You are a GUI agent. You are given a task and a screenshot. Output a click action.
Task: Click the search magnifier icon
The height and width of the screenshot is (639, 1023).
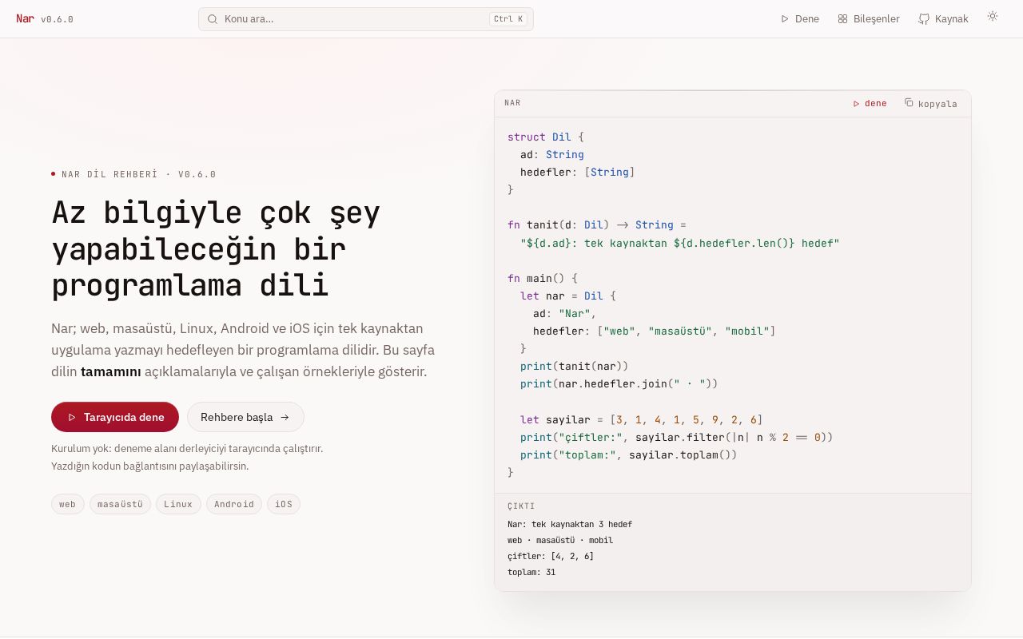pyautogui.click(x=213, y=19)
